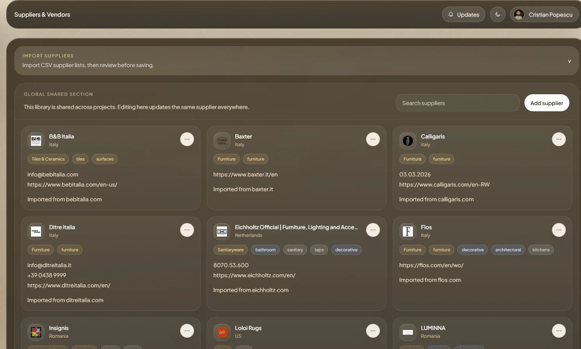Click Imported from bebitalia.com text
The width and height of the screenshot is (581, 349).
coord(65,199)
